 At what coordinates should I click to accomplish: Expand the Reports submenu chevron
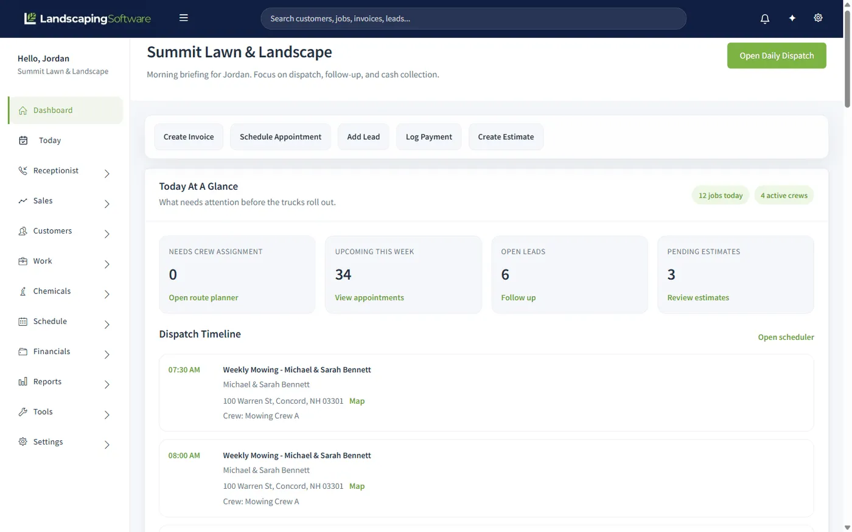[x=107, y=385]
